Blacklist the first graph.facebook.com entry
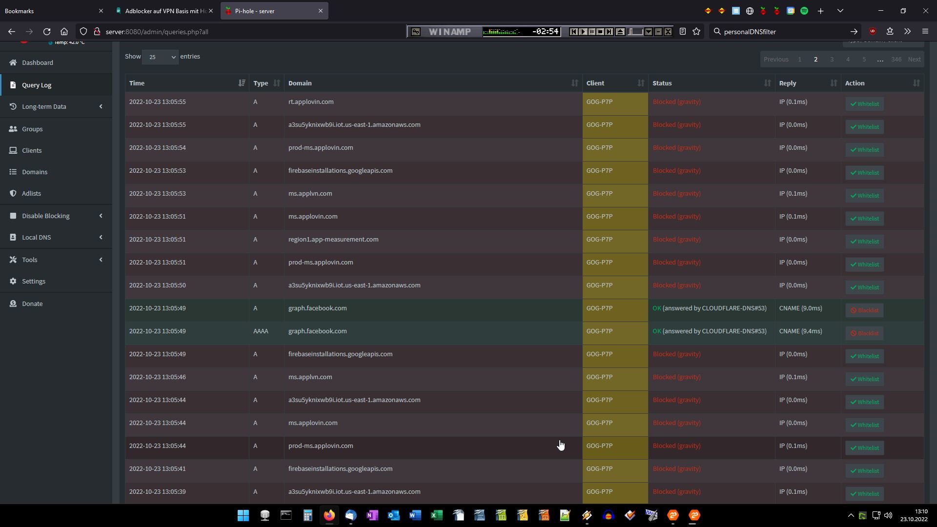This screenshot has width=937, height=527. pos(864,310)
